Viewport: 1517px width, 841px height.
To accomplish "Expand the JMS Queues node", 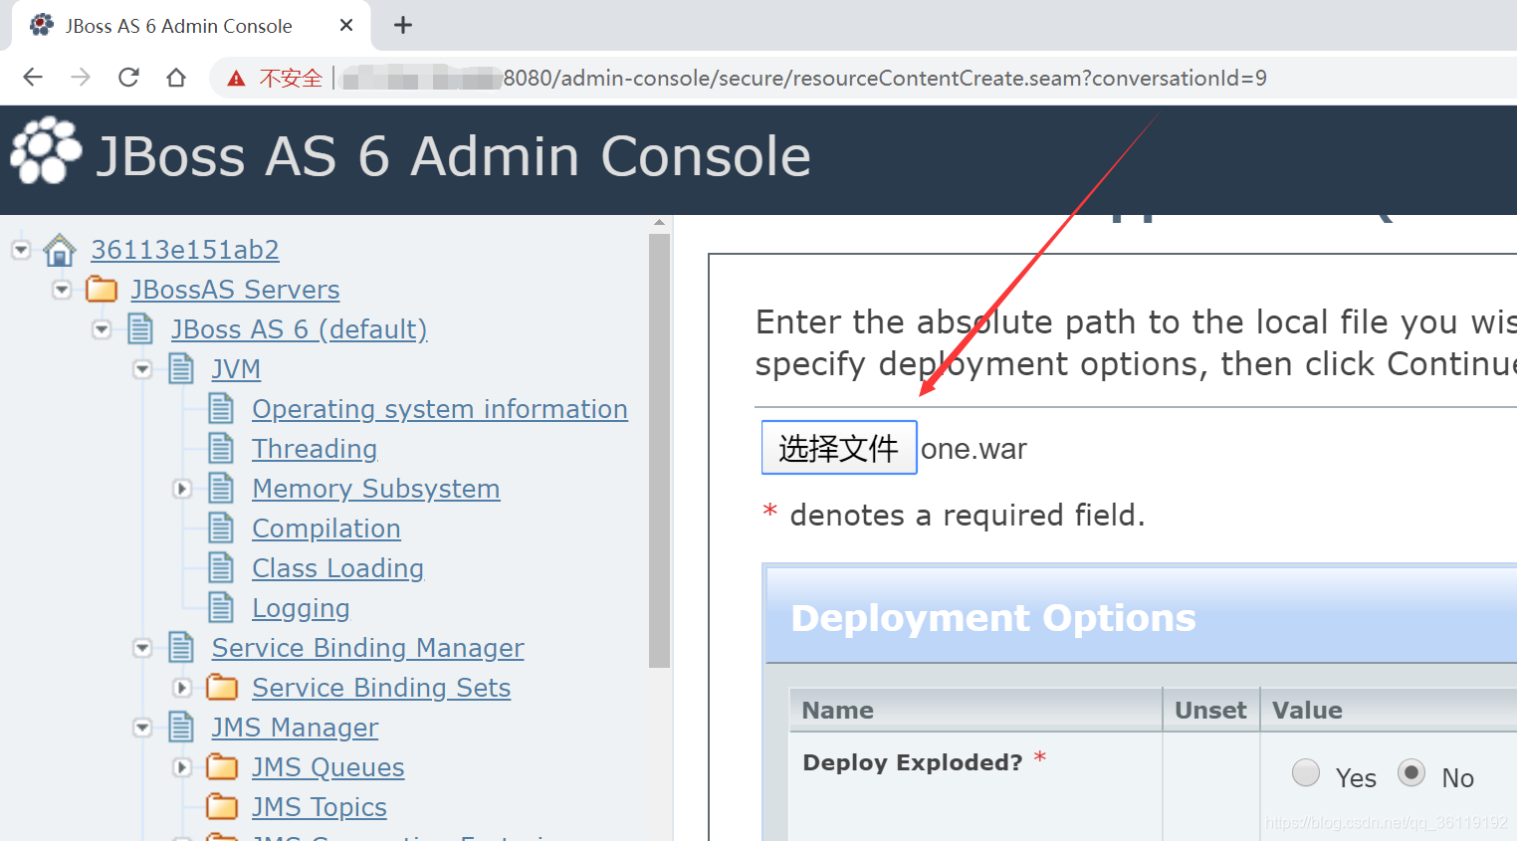I will [182, 767].
